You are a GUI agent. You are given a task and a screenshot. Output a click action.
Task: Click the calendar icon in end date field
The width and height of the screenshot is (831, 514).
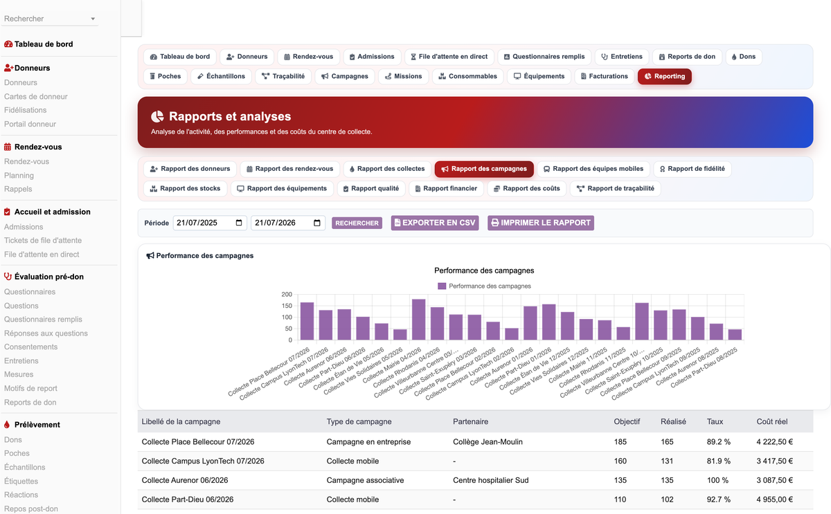317,223
